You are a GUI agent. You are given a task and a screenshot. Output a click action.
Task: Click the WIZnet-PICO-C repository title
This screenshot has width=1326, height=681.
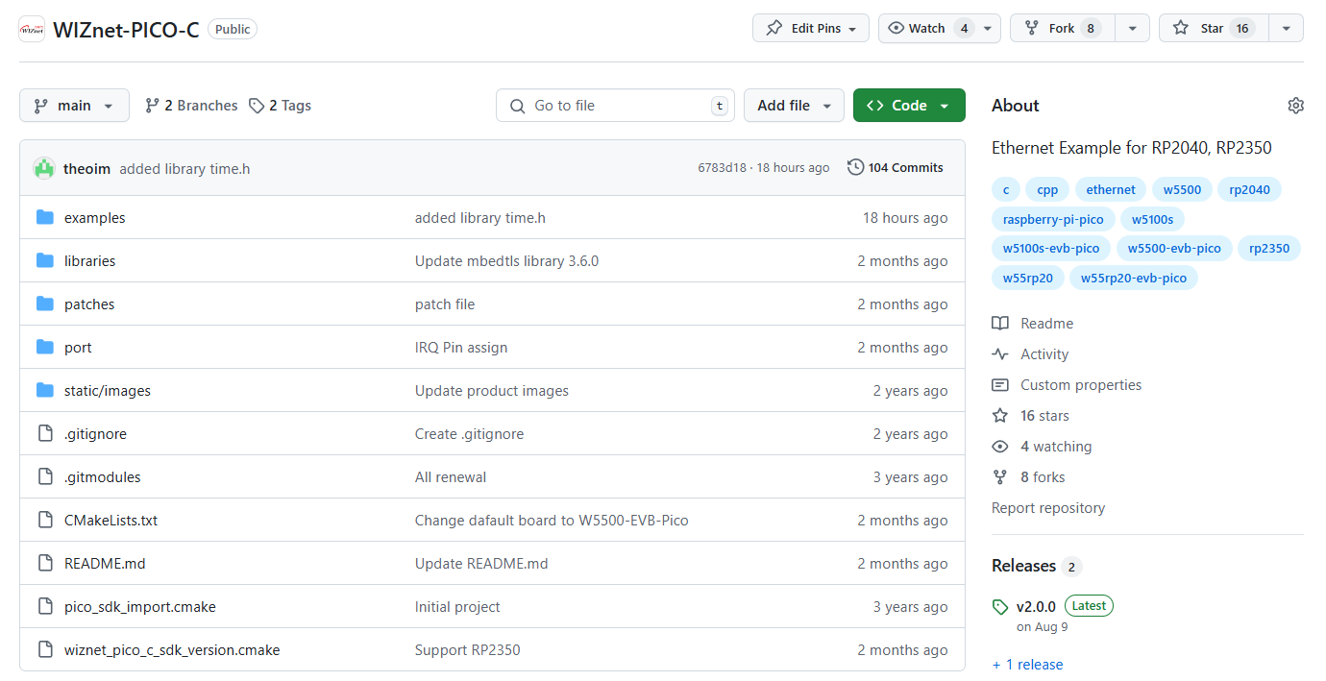[126, 29]
